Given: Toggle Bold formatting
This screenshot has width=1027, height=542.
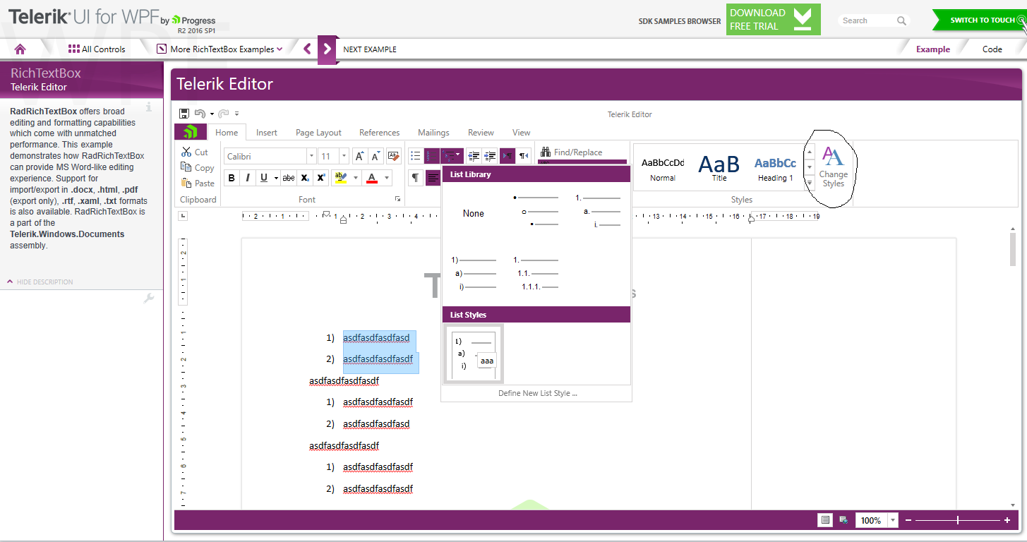Looking at the screenshot, I should (232, 178).
